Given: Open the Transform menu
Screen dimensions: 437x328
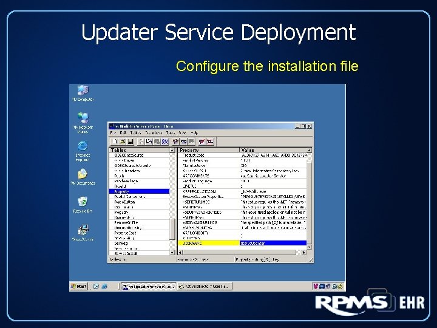Looking at the screenshot, I should (x=154, y=133).
